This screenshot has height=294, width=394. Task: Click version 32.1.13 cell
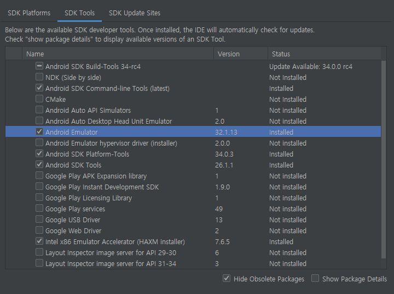226,132
